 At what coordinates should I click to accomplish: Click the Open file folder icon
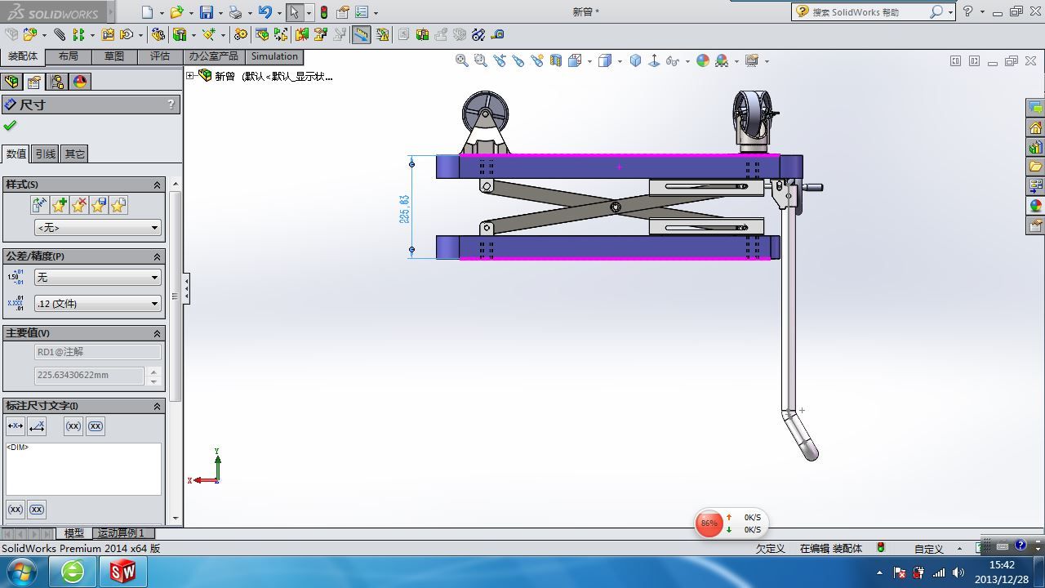coord(176,12)
